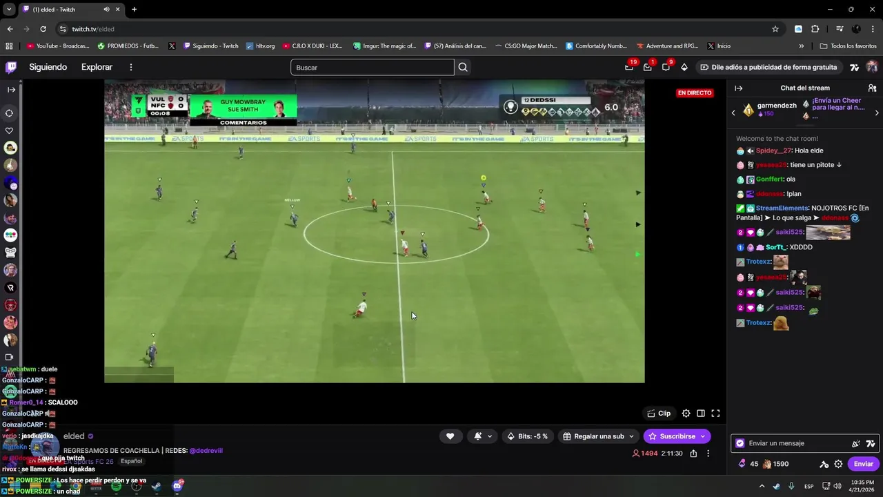Open the chat community users icon
Viewport: 883px width, 497px height.
(x=872, y=88)
